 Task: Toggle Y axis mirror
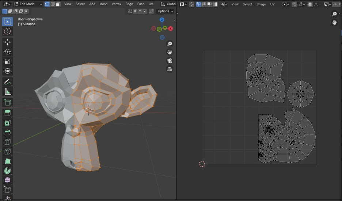click(x=140, y=11)
